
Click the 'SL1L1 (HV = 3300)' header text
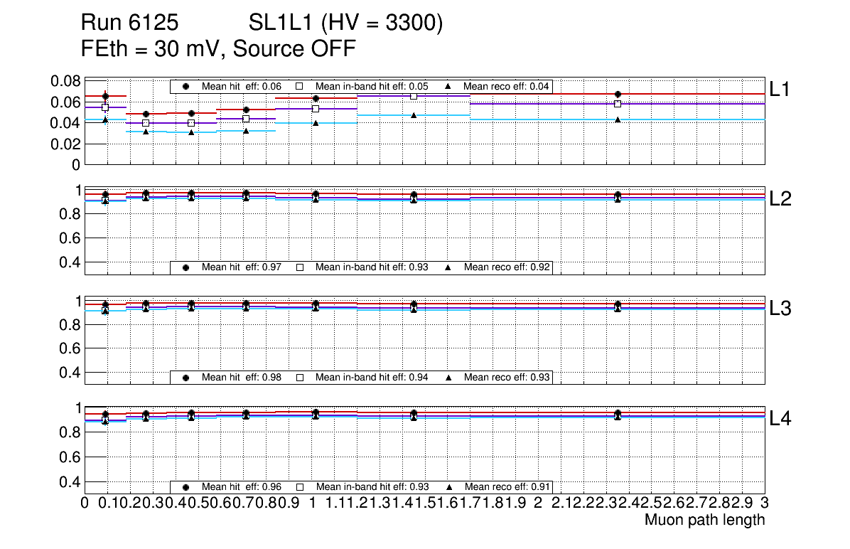tap(346, 24)
